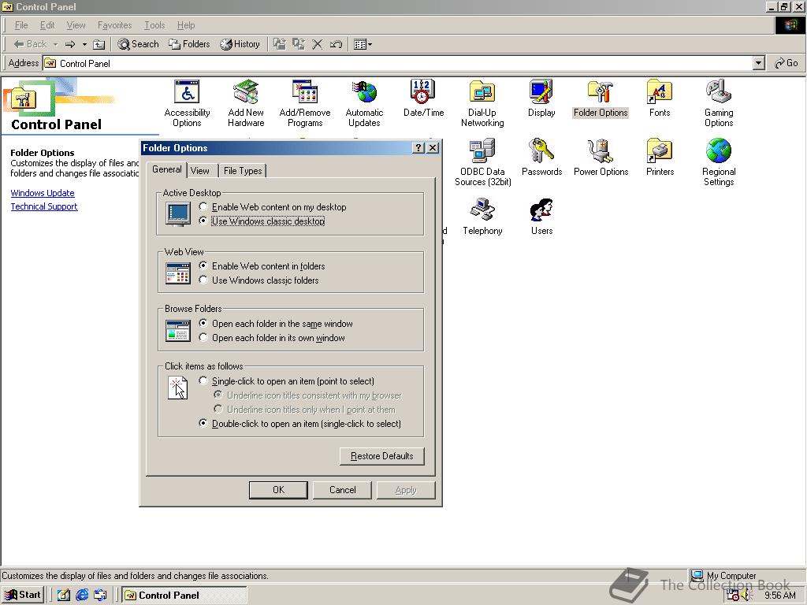Viewport: 807px width, 605px height.
Task: Click the dialog's question mark help button
Action: click(x=418, y=148)
